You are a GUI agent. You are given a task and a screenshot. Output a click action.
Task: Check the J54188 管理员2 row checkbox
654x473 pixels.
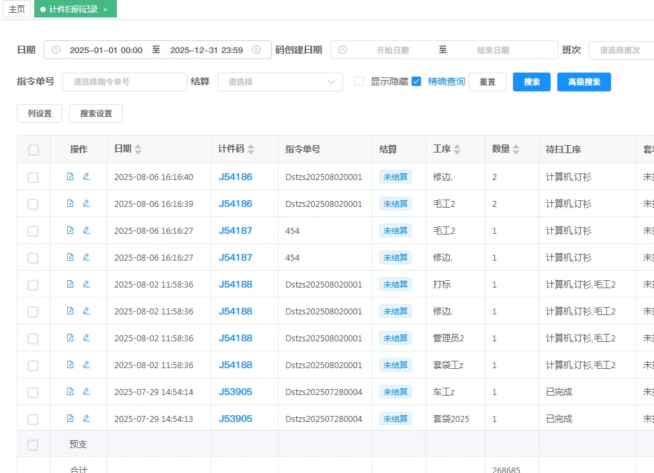click(x=33, y=339)
